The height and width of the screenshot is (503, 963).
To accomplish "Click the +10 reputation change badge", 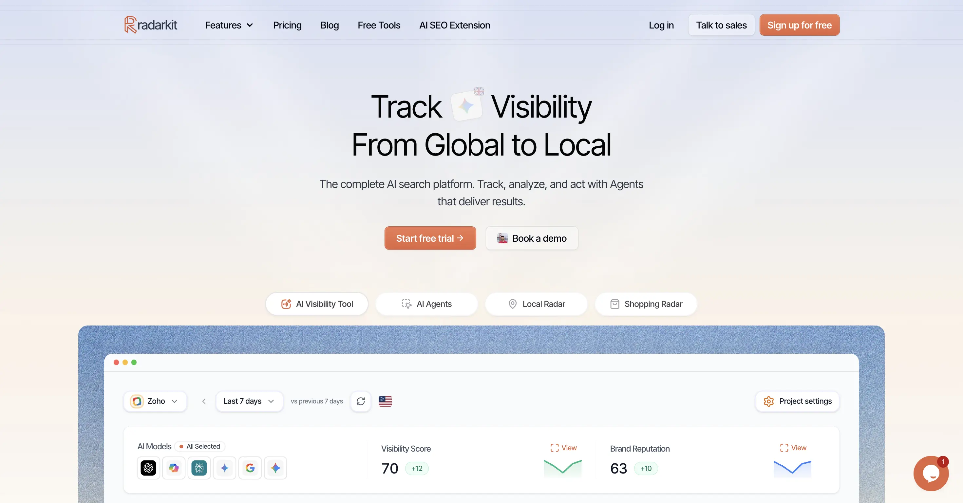I will click(646, 469).
